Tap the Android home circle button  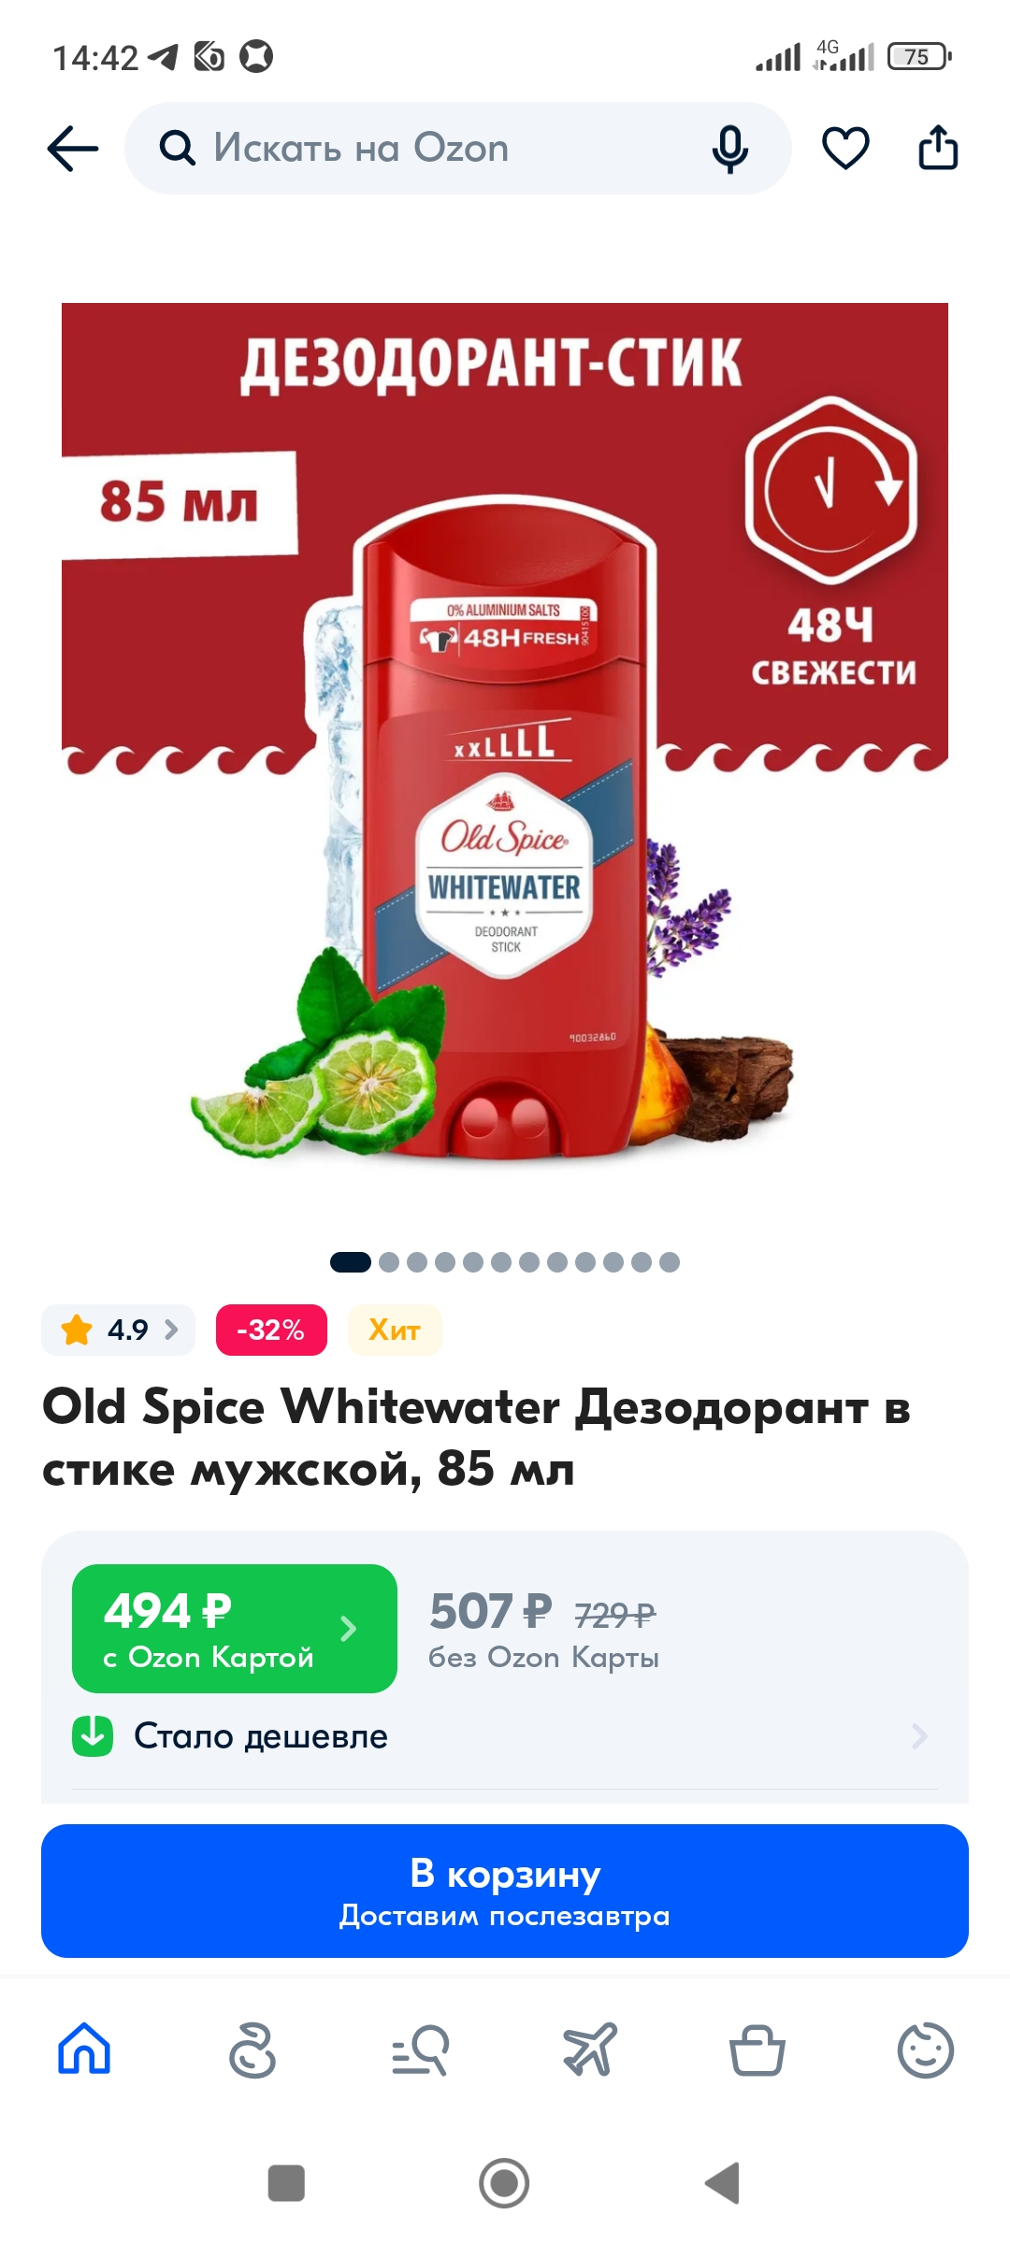coord(504,2183)
